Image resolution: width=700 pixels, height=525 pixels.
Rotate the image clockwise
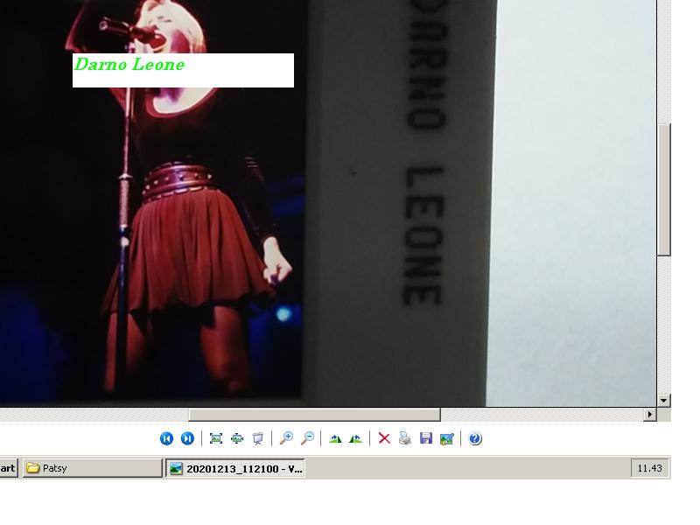[x=335, y=439]
